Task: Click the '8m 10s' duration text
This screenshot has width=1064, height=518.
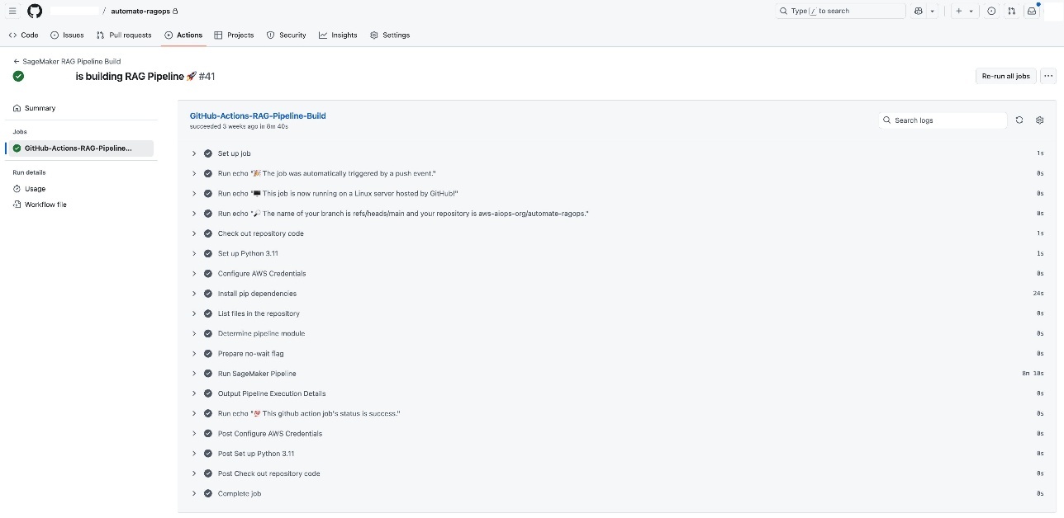Action: pos(1033,374)
